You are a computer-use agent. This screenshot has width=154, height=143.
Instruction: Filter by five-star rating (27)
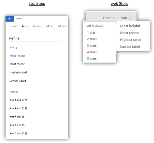tap(18, 100)
